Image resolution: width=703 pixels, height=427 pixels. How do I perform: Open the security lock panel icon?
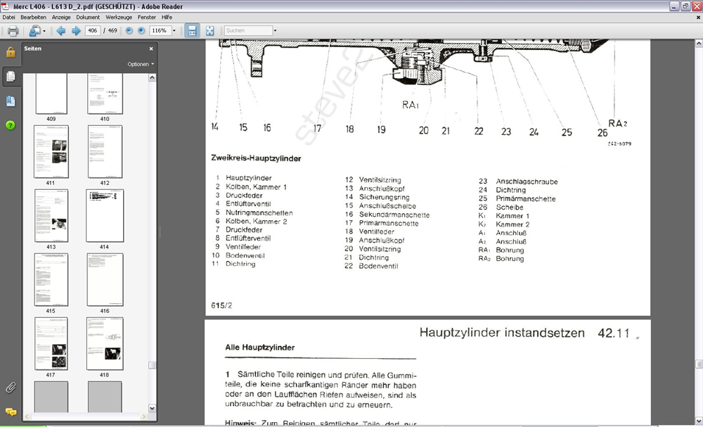[x=11, y=52]
